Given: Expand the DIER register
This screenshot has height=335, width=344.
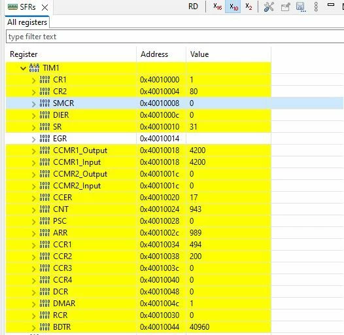Looking at the screenshot, I should click(x=33, y=115).
